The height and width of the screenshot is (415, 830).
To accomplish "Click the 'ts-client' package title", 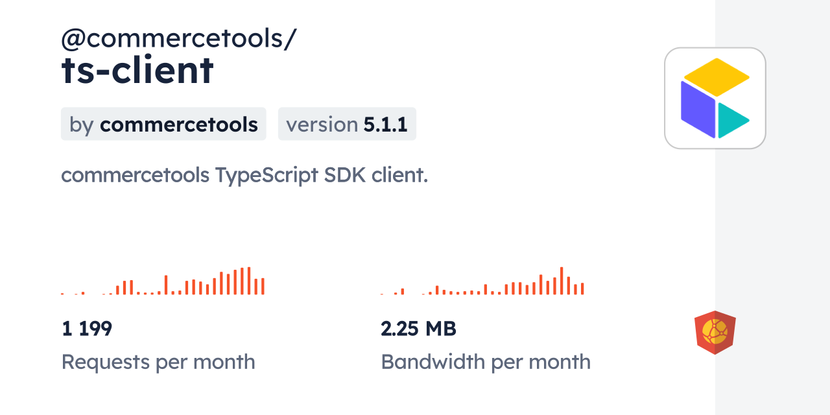I will point(137,71).
